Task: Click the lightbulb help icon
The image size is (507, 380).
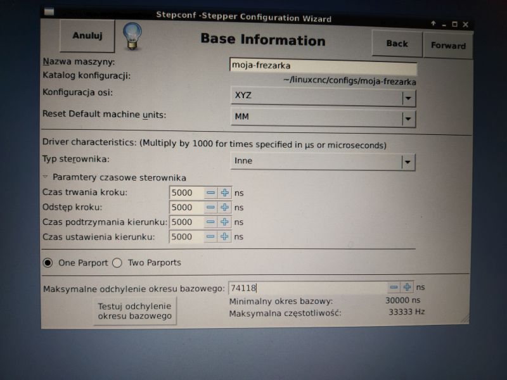Action: click(x=132, y=36)
